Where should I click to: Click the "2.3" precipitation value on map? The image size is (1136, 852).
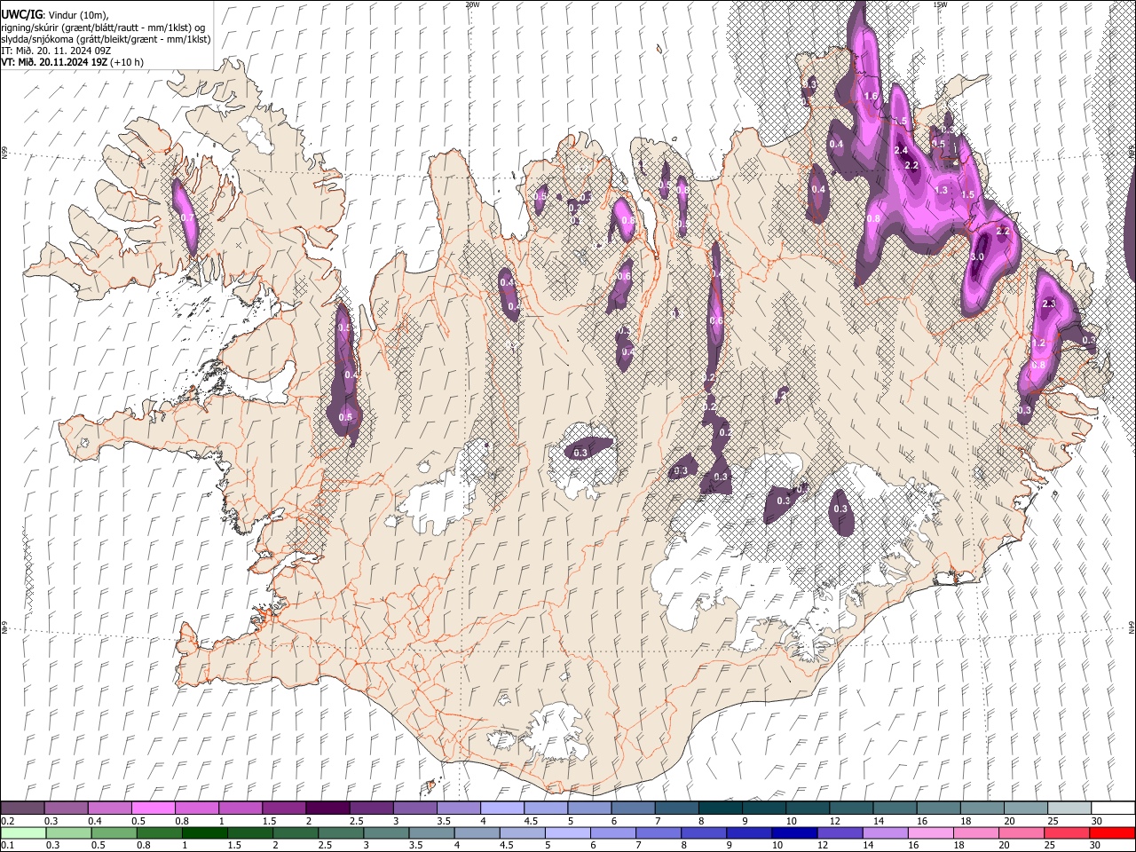tap(1048, 304)
